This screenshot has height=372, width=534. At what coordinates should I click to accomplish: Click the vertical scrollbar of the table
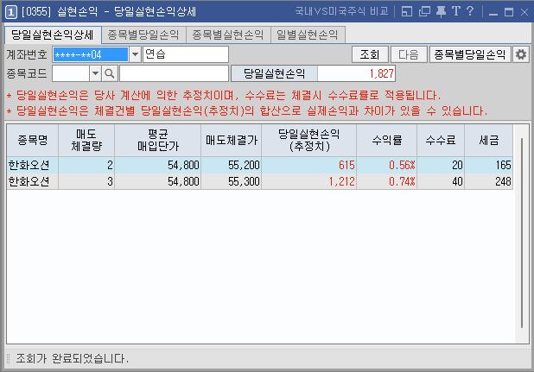pos(521,233)
